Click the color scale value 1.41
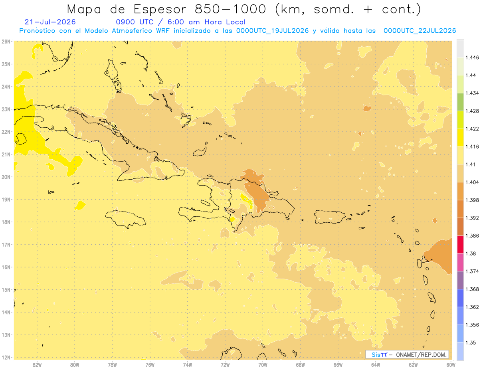 pyautogui.click(x=471, y=164)
